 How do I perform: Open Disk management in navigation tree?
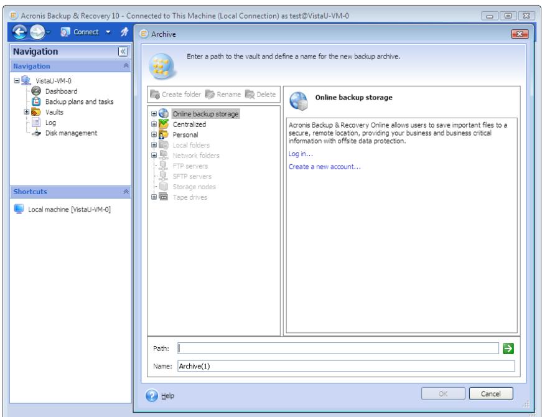tap(71, 133)
